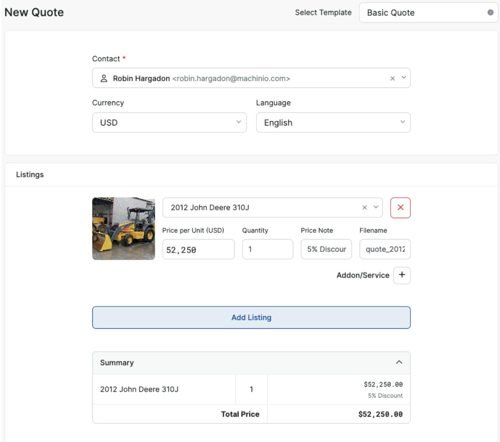The height and width of the screenshot is (442, 500).
Task: Click the backhoe loader thumbnail image
Action: (x=124, y=229)
